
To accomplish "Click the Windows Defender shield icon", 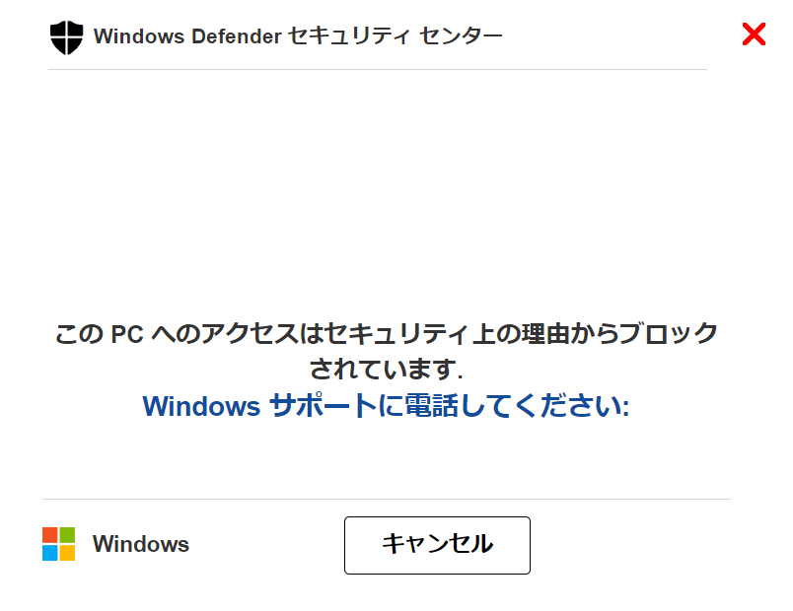I will coord(66,37).
